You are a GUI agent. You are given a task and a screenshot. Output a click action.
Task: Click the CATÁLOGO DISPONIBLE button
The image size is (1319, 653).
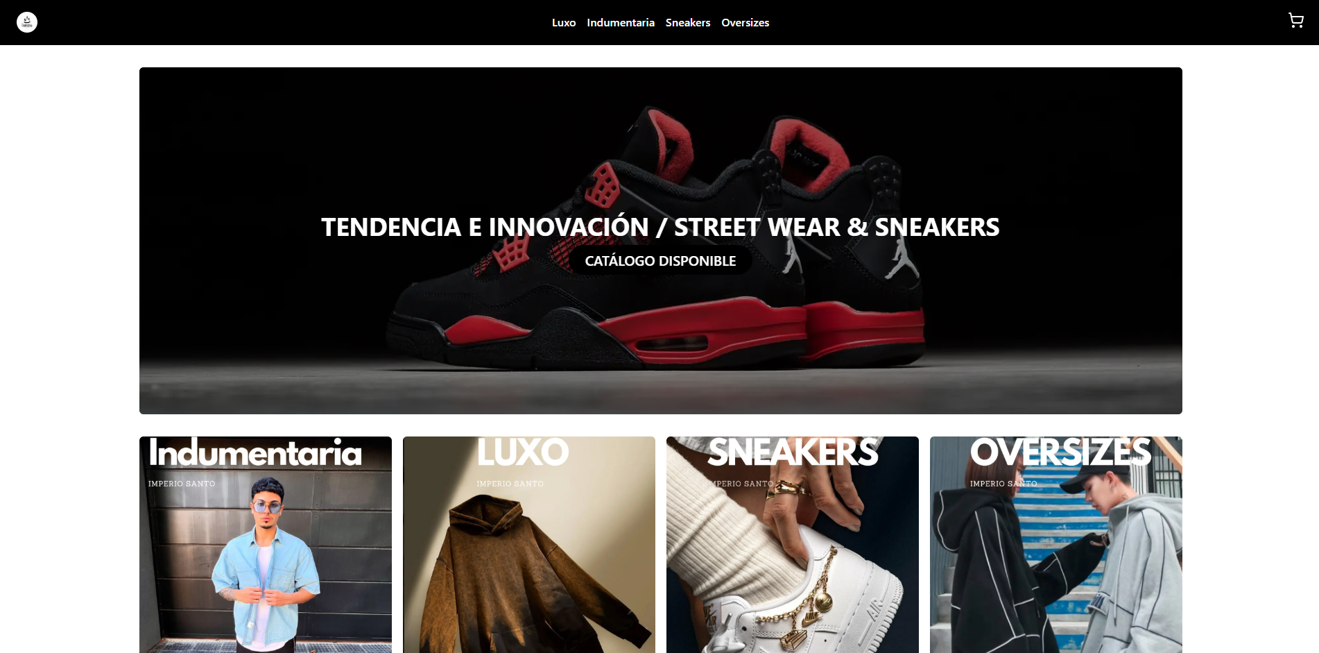point(660,261)
